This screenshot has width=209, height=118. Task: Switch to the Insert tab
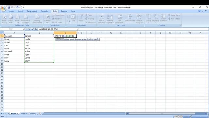coord(20,11)
